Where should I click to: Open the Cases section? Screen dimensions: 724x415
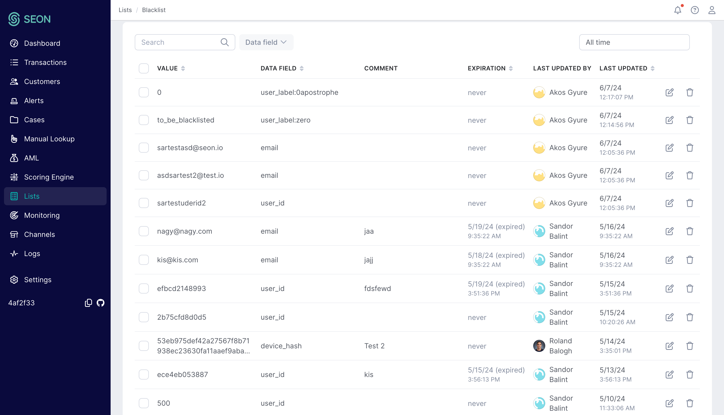[x=55, y=120]
